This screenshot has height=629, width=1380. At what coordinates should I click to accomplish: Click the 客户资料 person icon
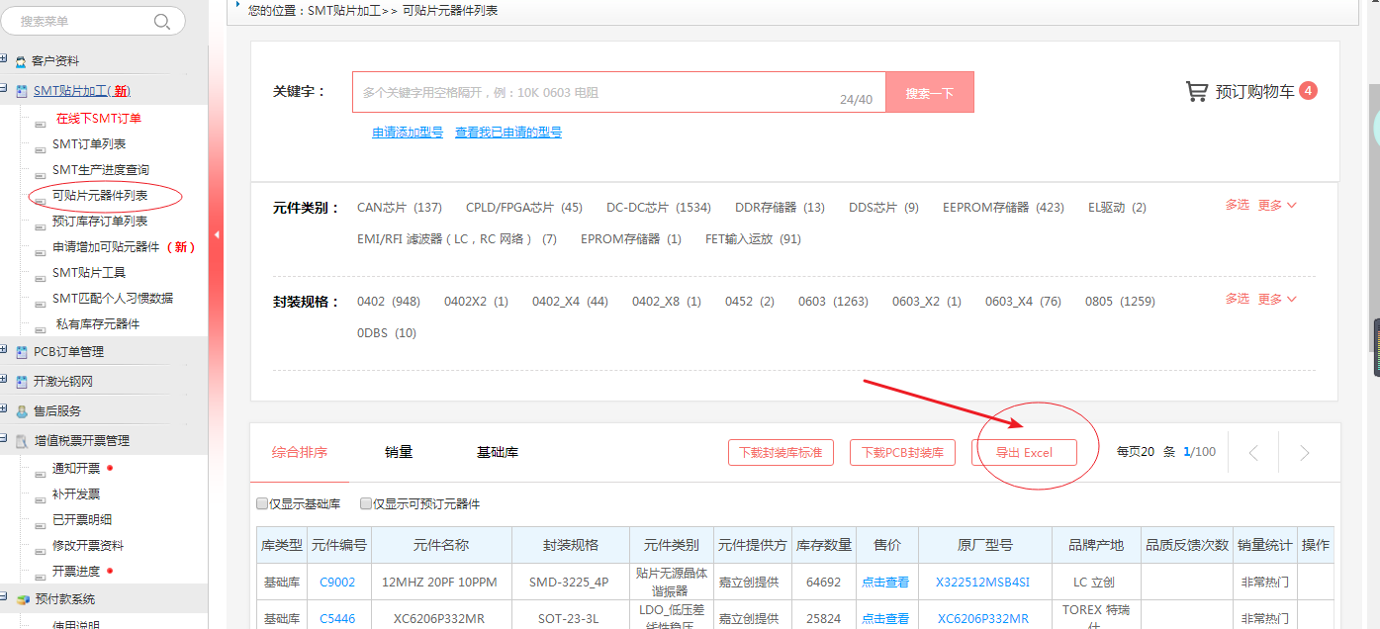tap(21, 61)
